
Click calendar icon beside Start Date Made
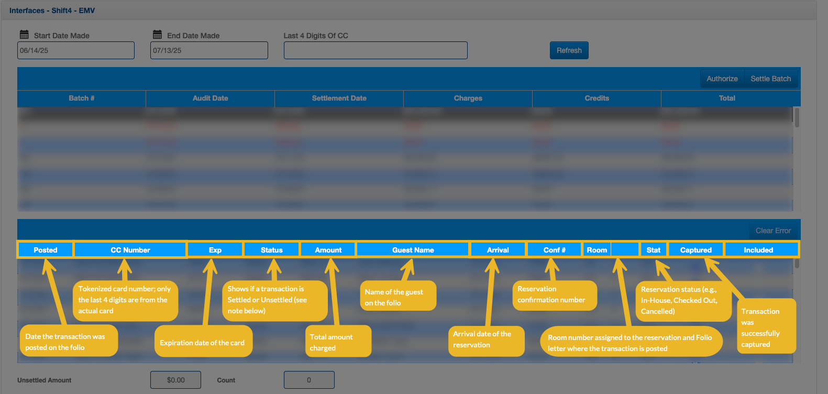pos(24,35)
